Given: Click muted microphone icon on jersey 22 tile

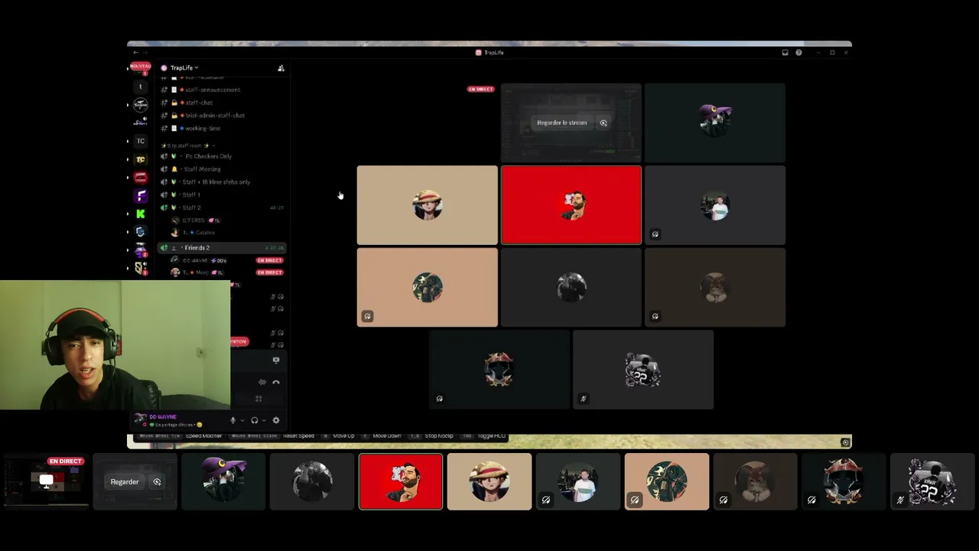Looking at the screenshot, I should point(584,399).
